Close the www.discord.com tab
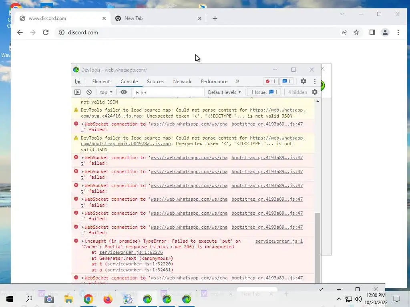 point(104,18)
